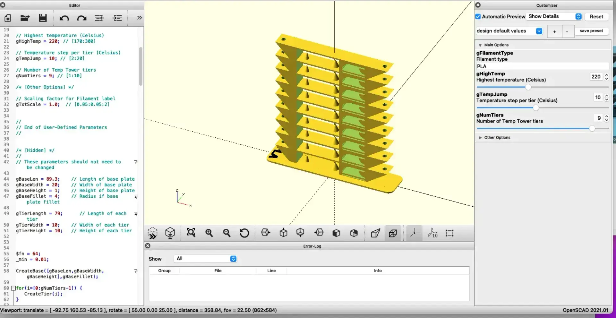This screenshot has width=616, height=318.
Task: Click code line "$fn = 64;"
Action: (x=28, y=254)
